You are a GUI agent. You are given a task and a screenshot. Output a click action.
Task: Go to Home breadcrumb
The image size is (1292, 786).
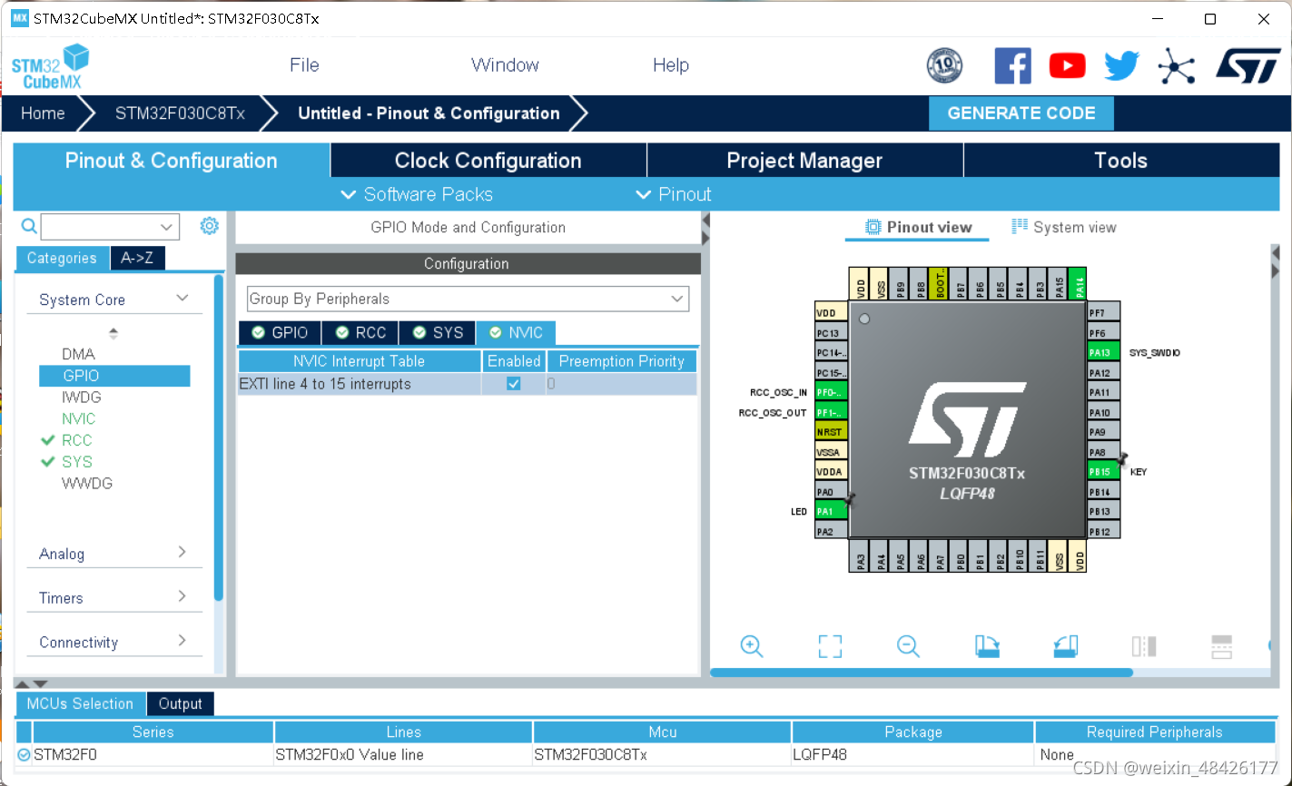(43, 113)
